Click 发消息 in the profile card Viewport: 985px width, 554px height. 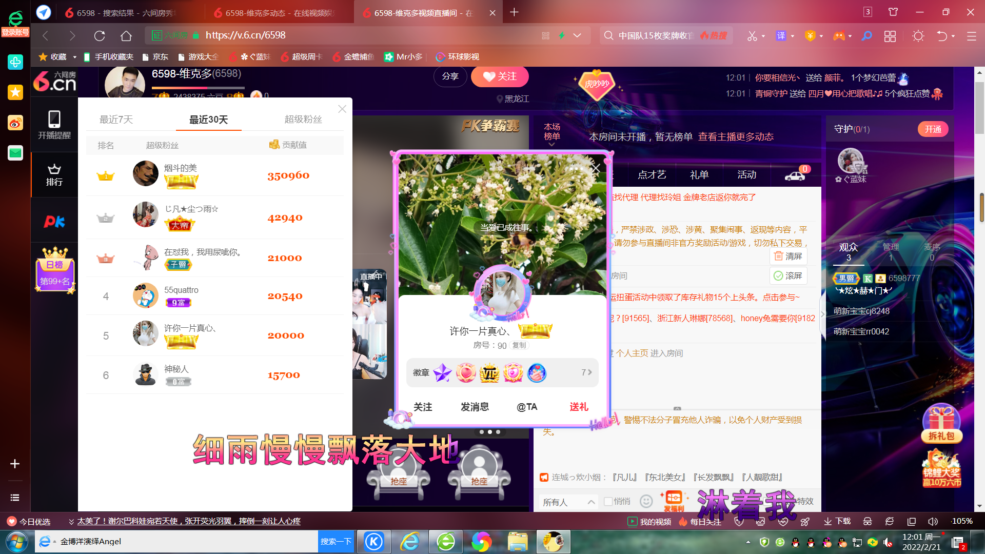click(475, 407)
